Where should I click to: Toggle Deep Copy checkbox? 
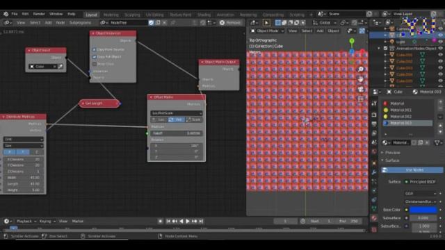(95, 64)
